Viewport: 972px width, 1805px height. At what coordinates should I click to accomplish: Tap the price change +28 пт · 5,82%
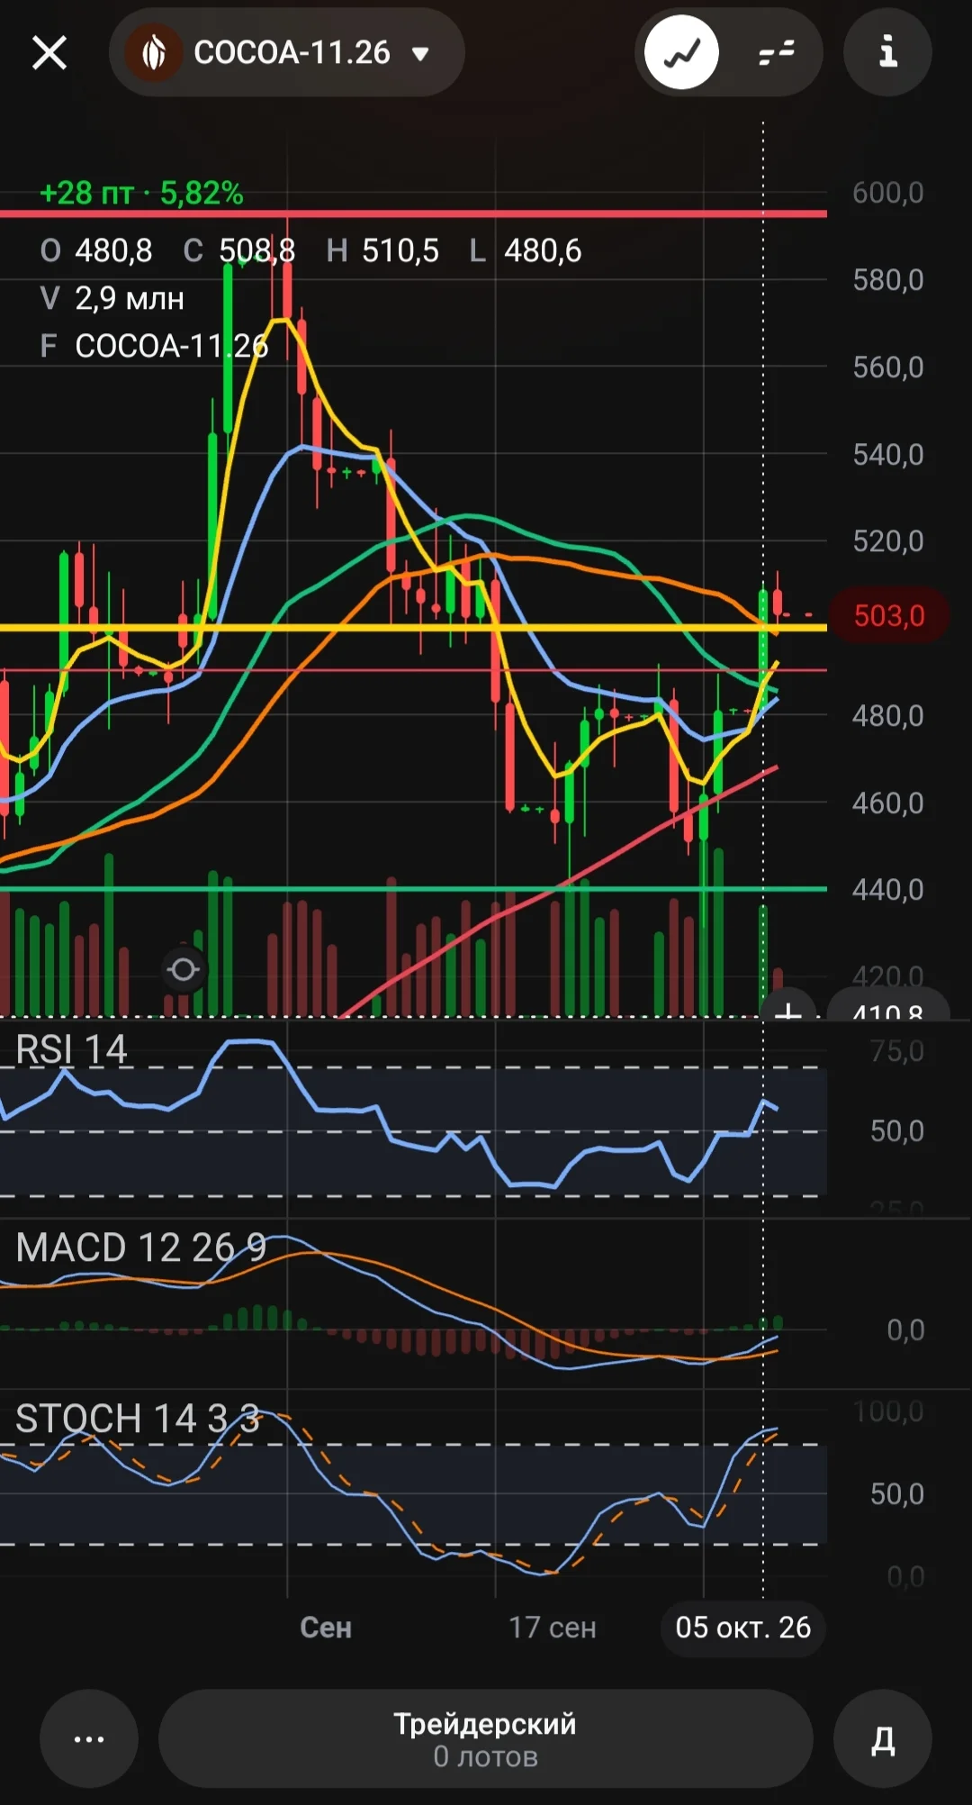(x=141, y=193)
